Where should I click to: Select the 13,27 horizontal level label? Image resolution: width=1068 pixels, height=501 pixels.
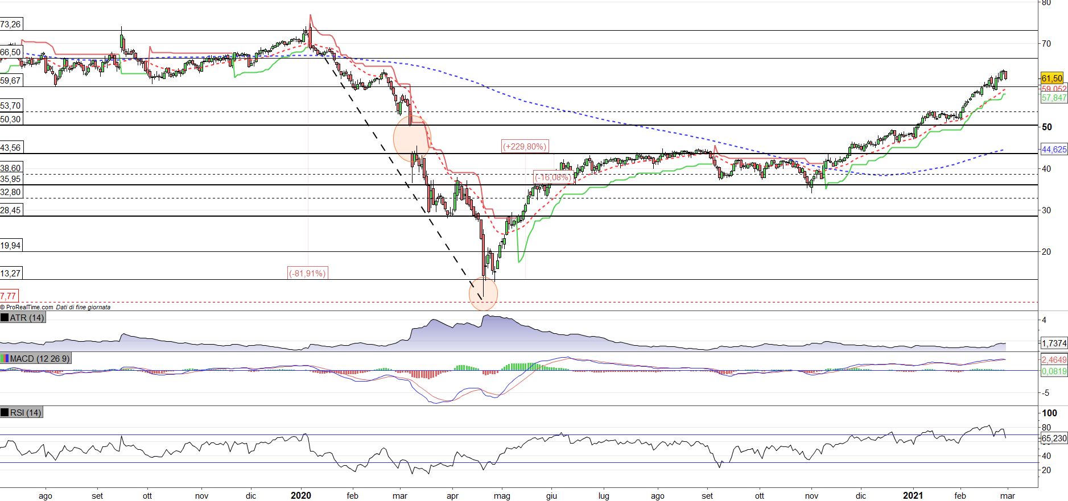click(x=11, y=274)
